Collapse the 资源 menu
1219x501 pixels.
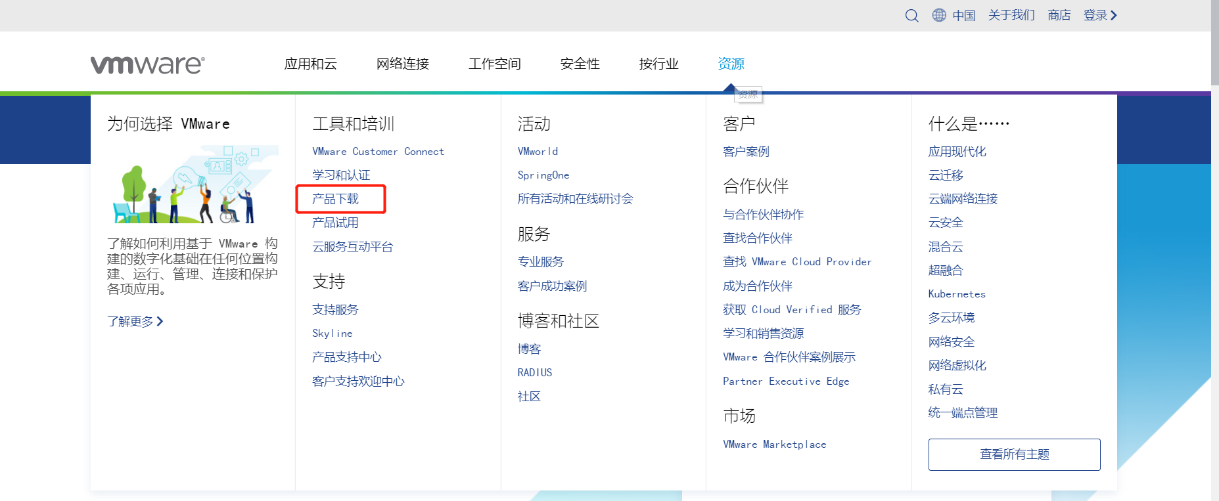pyautogui.click(x=731, y=64)
